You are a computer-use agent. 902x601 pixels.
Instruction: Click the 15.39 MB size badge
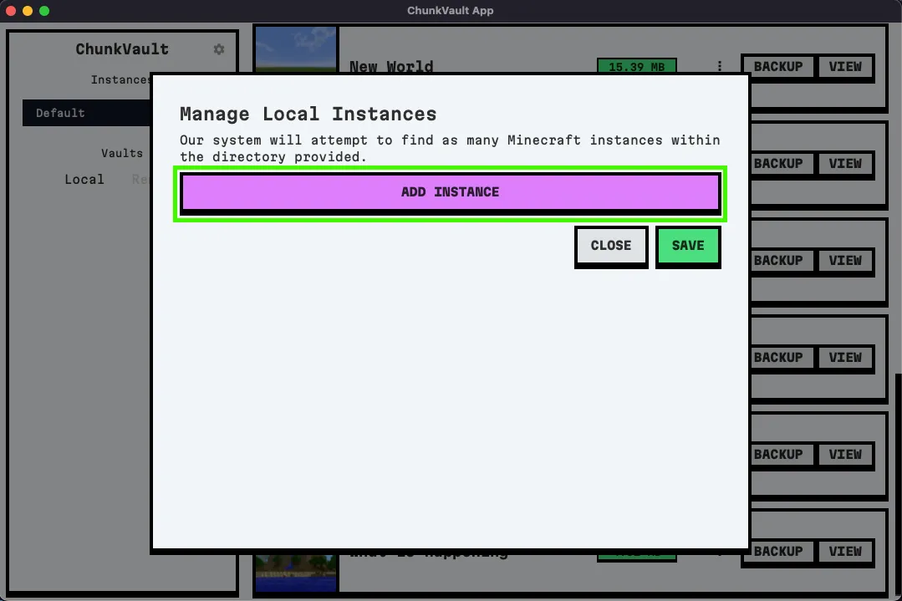[x=636, y=67]
